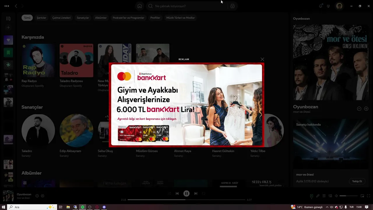Navigate back with the left arrow
The width and height of the screenshot is (373, 210).
[16, 6]
